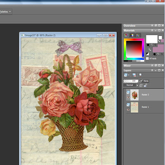Screen dimensions: 165x165
Task: Minimize the Layers palette
Action: pos(156,71)
